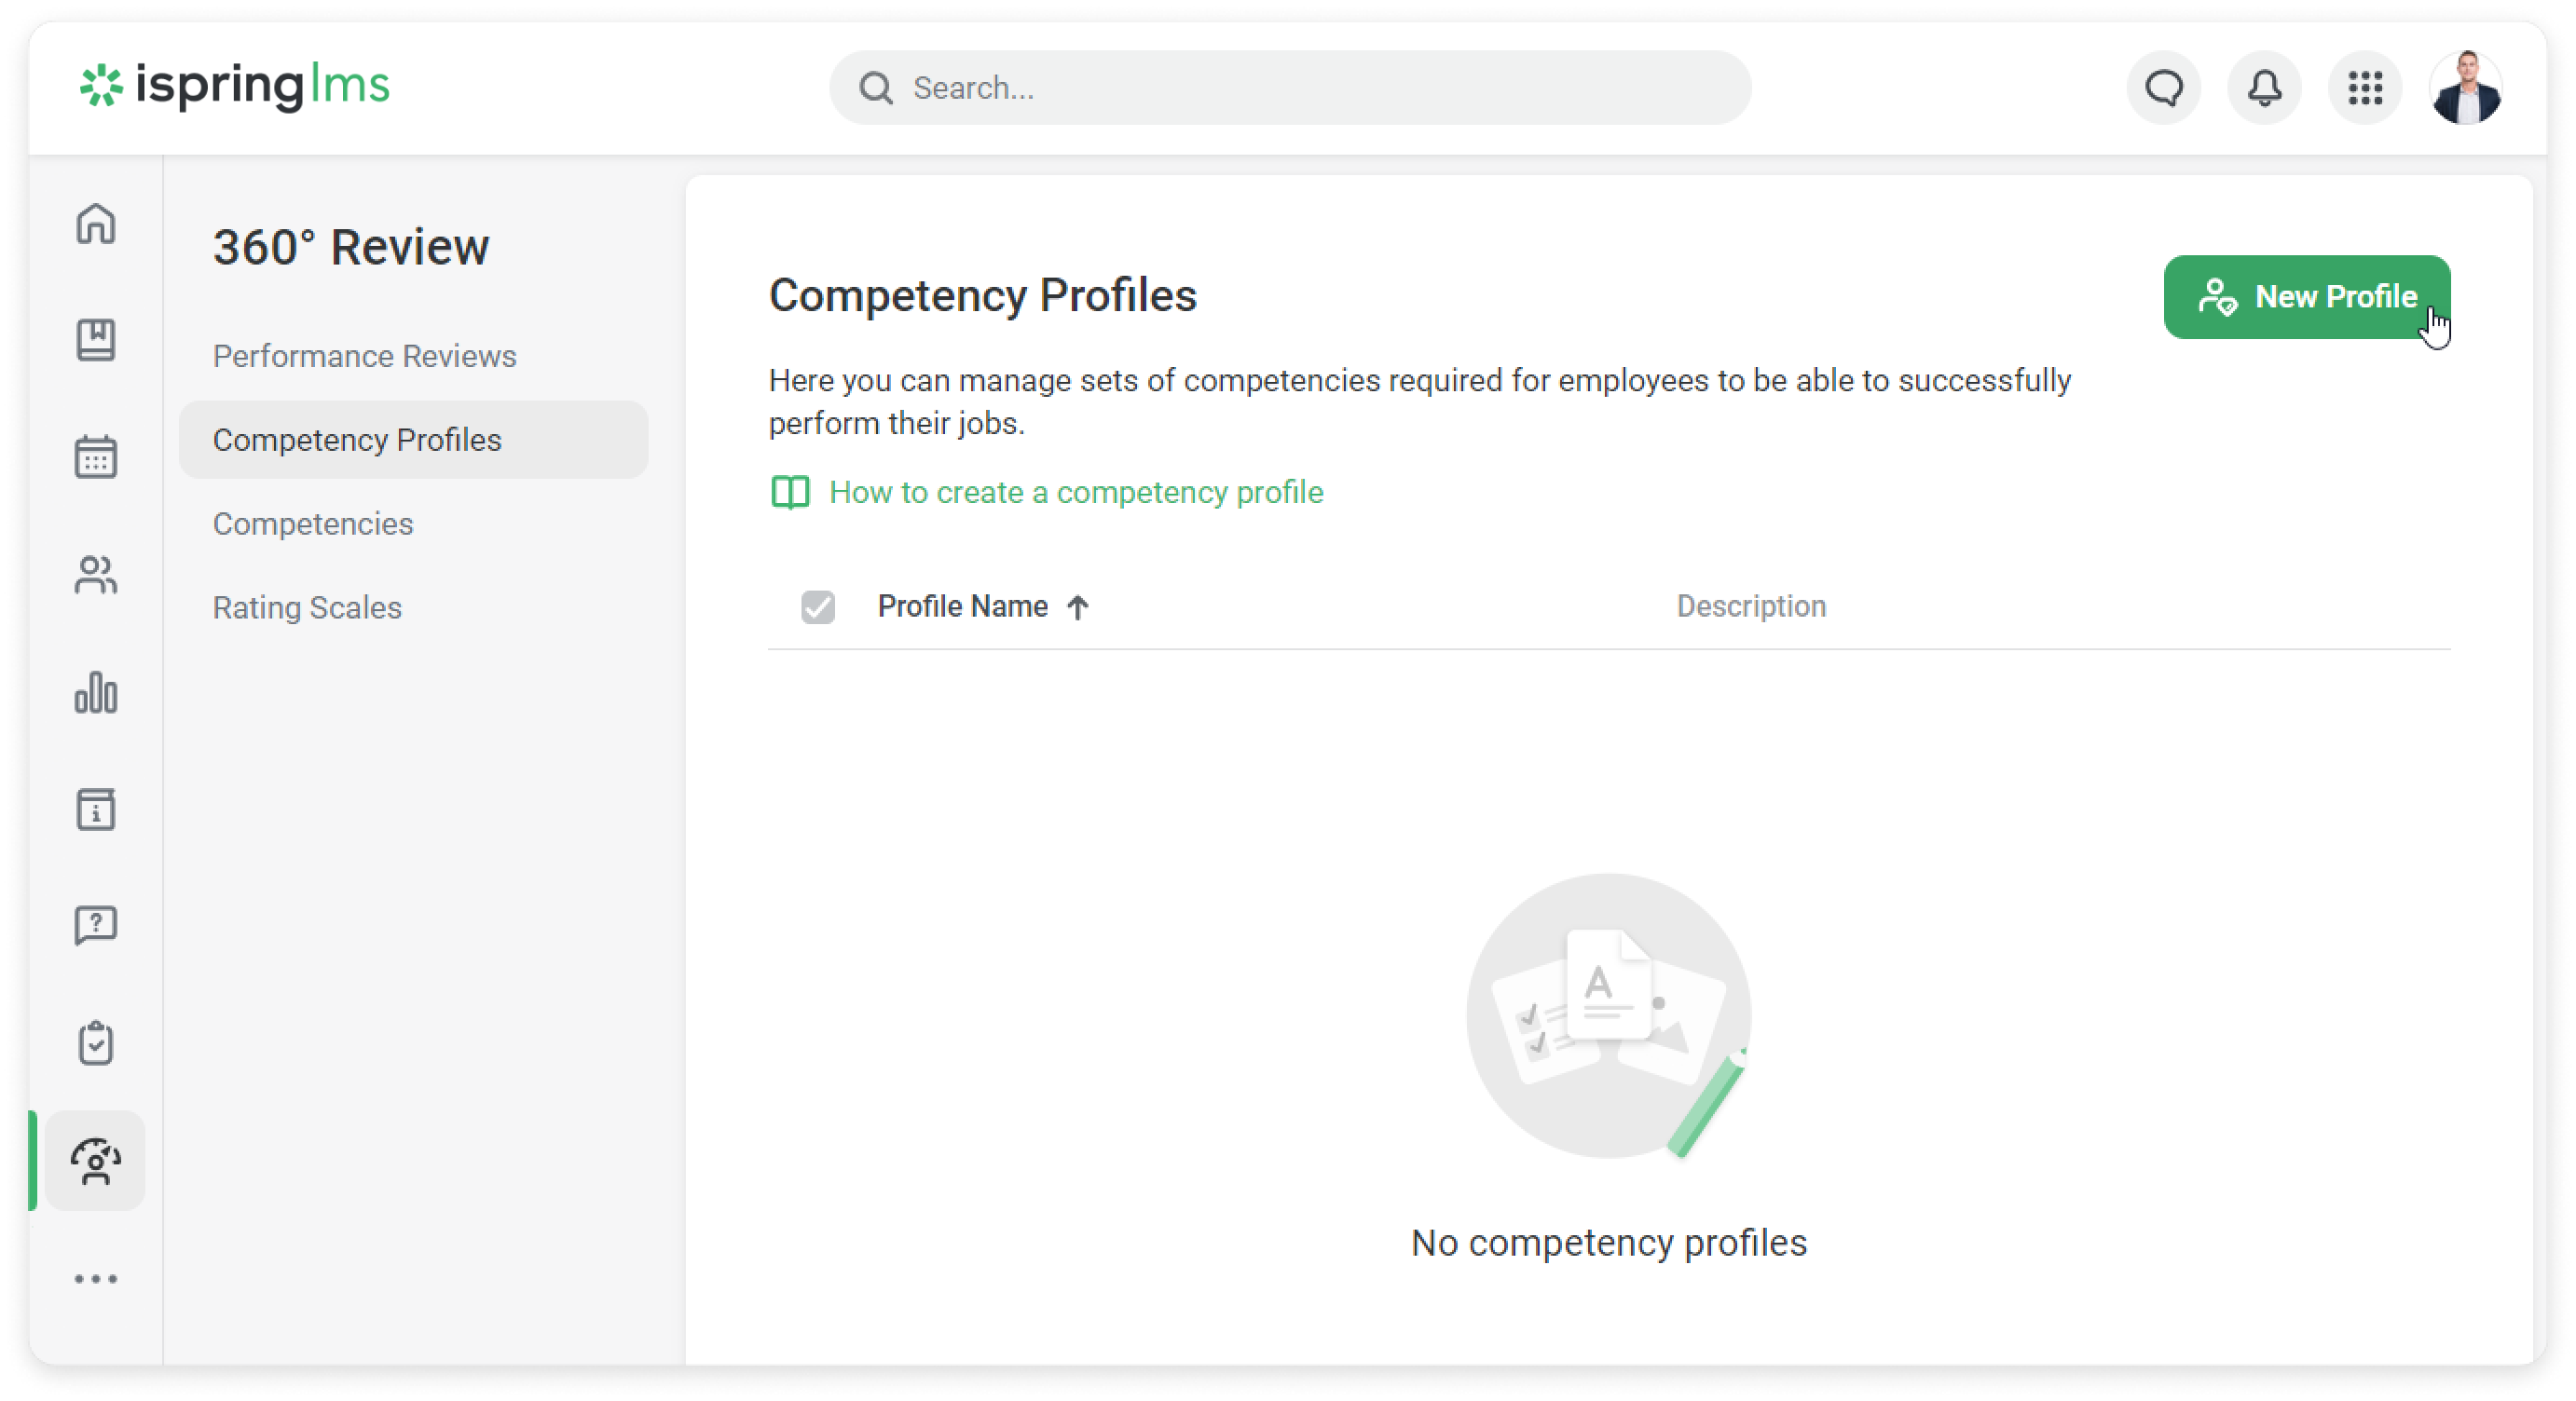The width and height of the screenshot is (2576, 1401).
Task: Click the New Profile button
Action: [x=2306, y=297]
